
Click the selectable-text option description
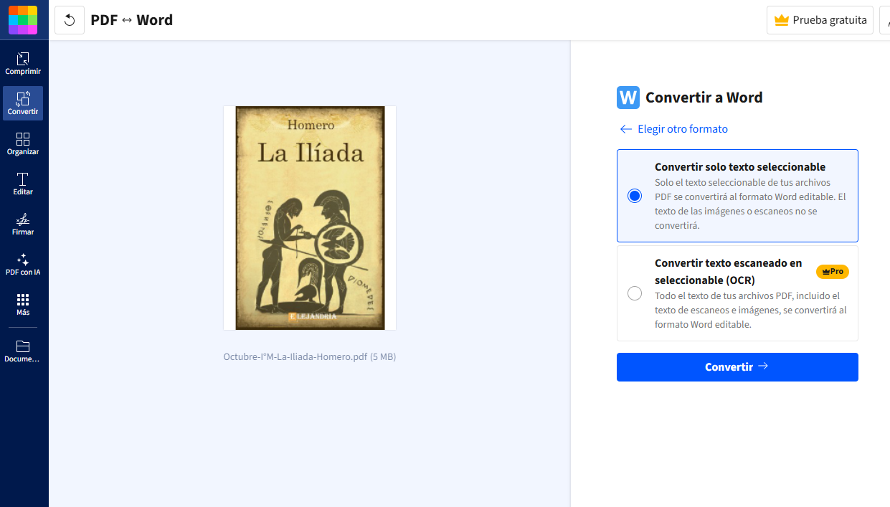click(750, 204)
